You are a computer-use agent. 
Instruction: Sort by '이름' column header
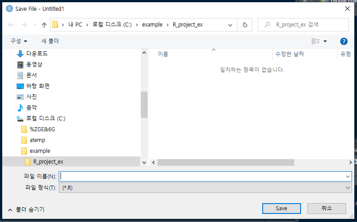coord(163,54)
